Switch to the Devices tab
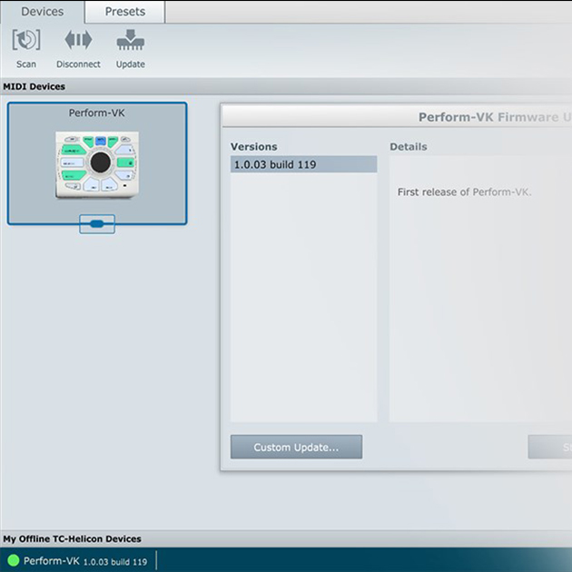 43,12
